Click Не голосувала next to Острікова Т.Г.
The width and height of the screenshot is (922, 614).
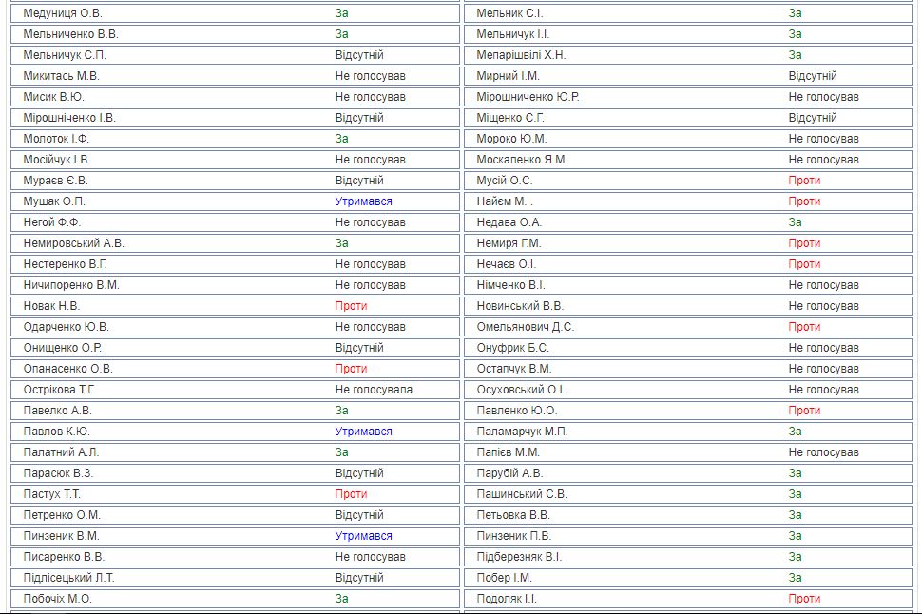point(374,390)
